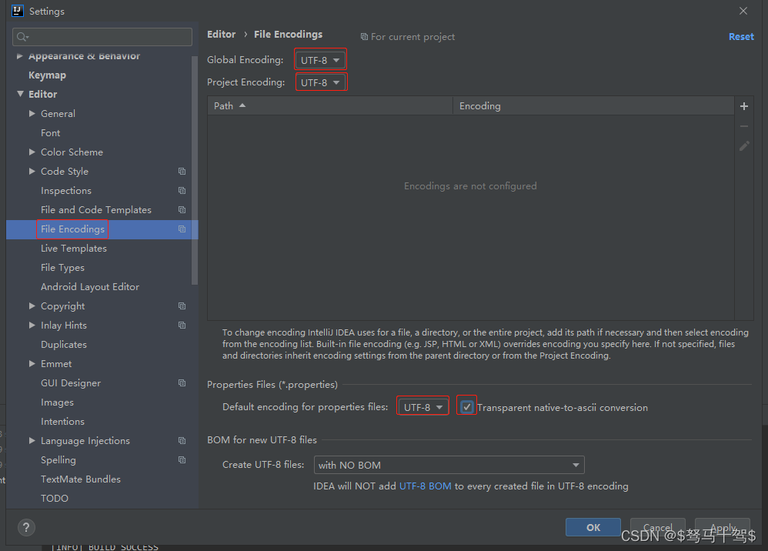
Task: Expand the General node
Action: pos(32,114)
